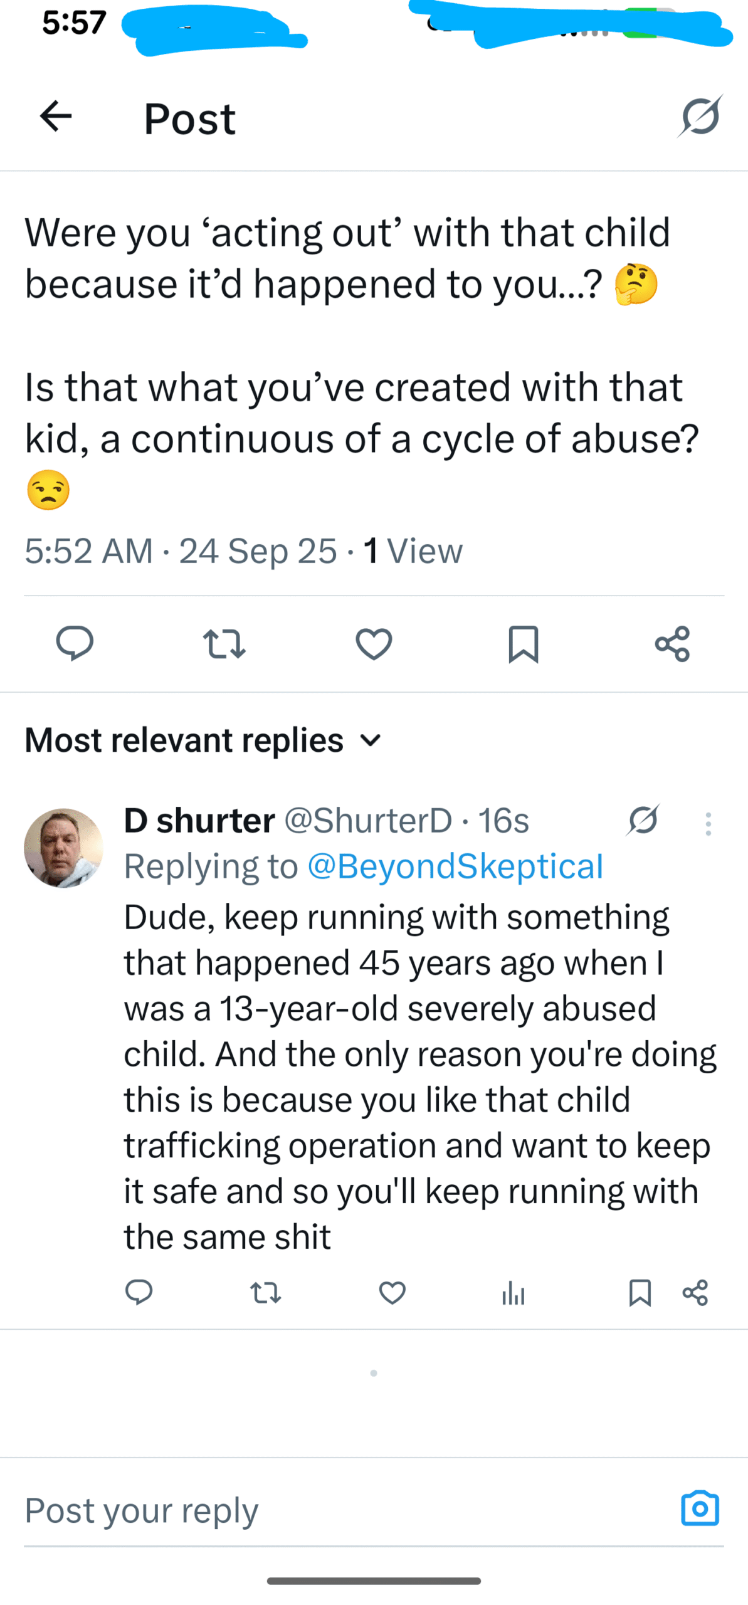Repost the main post
This screenshot has height=1605, width=748.
pos(224,644)
